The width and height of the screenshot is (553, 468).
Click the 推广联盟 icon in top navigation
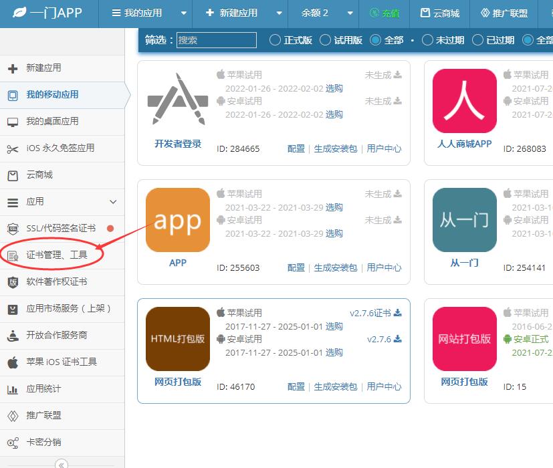click(485, 13)
